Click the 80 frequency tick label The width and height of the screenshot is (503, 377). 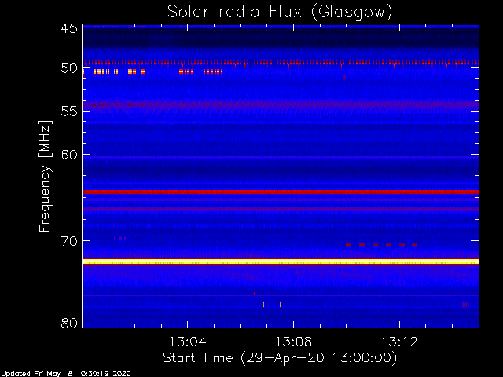click(69, 323)
